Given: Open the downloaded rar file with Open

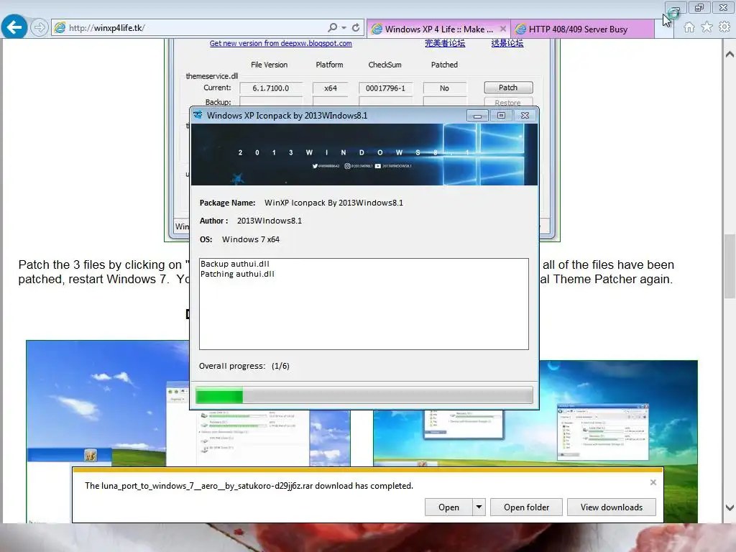Looking at the screenshot, I should (448, 507).
